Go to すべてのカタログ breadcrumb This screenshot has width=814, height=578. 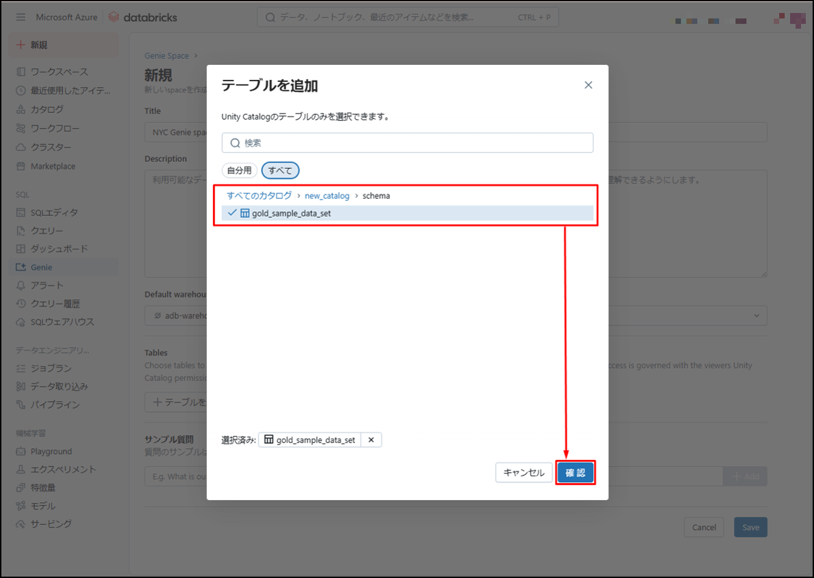(259, 196)
